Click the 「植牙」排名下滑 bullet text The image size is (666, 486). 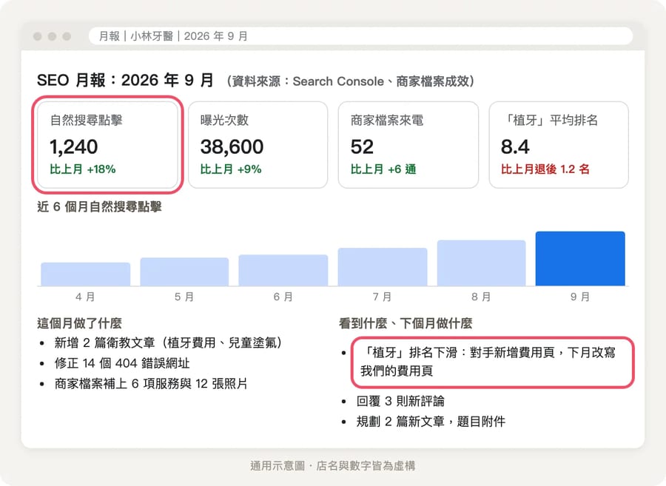click(488, 362)
